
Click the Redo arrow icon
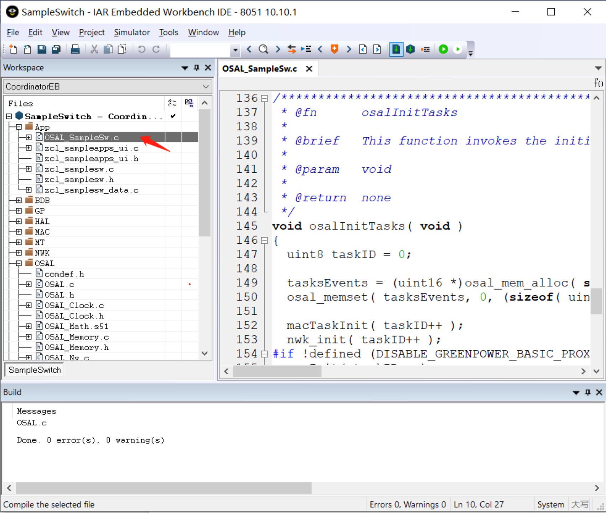156,49
